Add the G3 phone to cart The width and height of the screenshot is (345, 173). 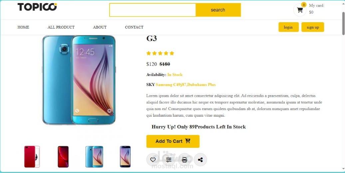(x=173, y=141)
